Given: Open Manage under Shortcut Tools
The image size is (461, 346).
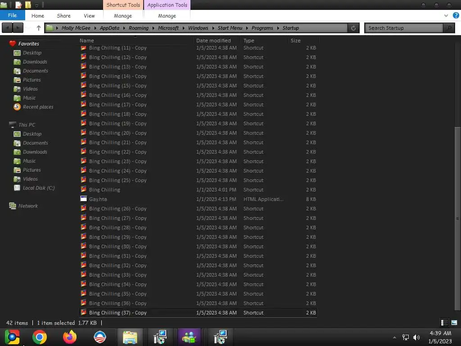Looking at the screenshot, I should pyautogui.click(x=123, y=16).
